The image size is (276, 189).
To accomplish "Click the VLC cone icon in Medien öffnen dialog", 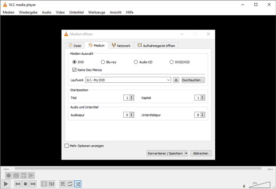I will coord(66,34).
